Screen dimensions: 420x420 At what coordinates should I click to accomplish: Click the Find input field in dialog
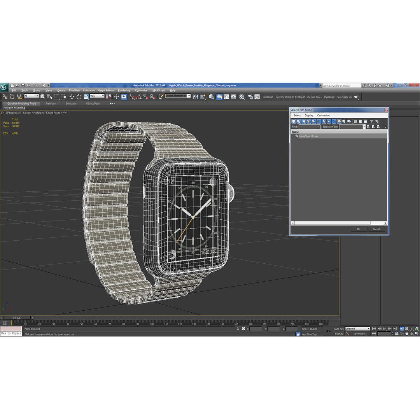(x=310, y=127)
